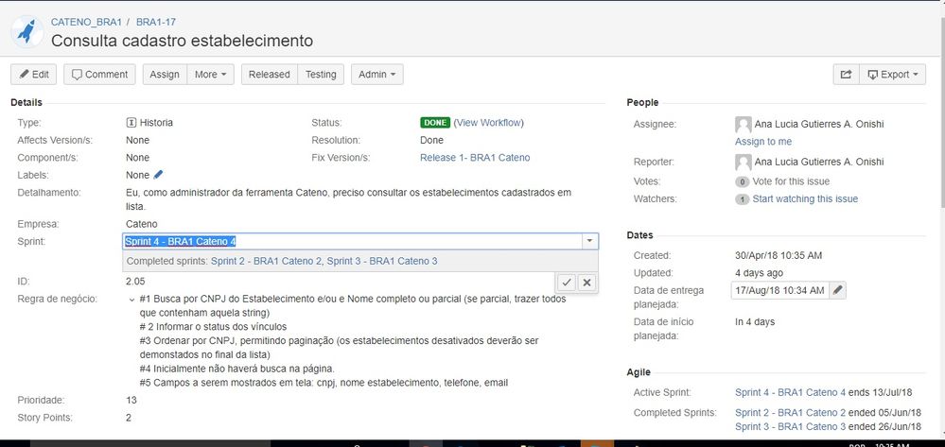Open Release 1- BRA1 Cateno fix version

[475, 158]
